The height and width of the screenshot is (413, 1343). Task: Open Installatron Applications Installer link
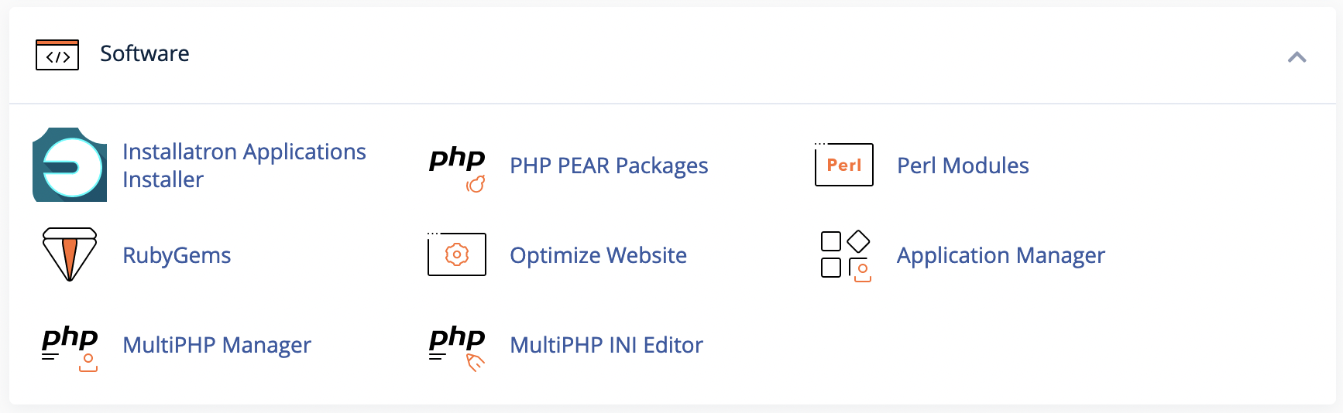pos(244,166)
